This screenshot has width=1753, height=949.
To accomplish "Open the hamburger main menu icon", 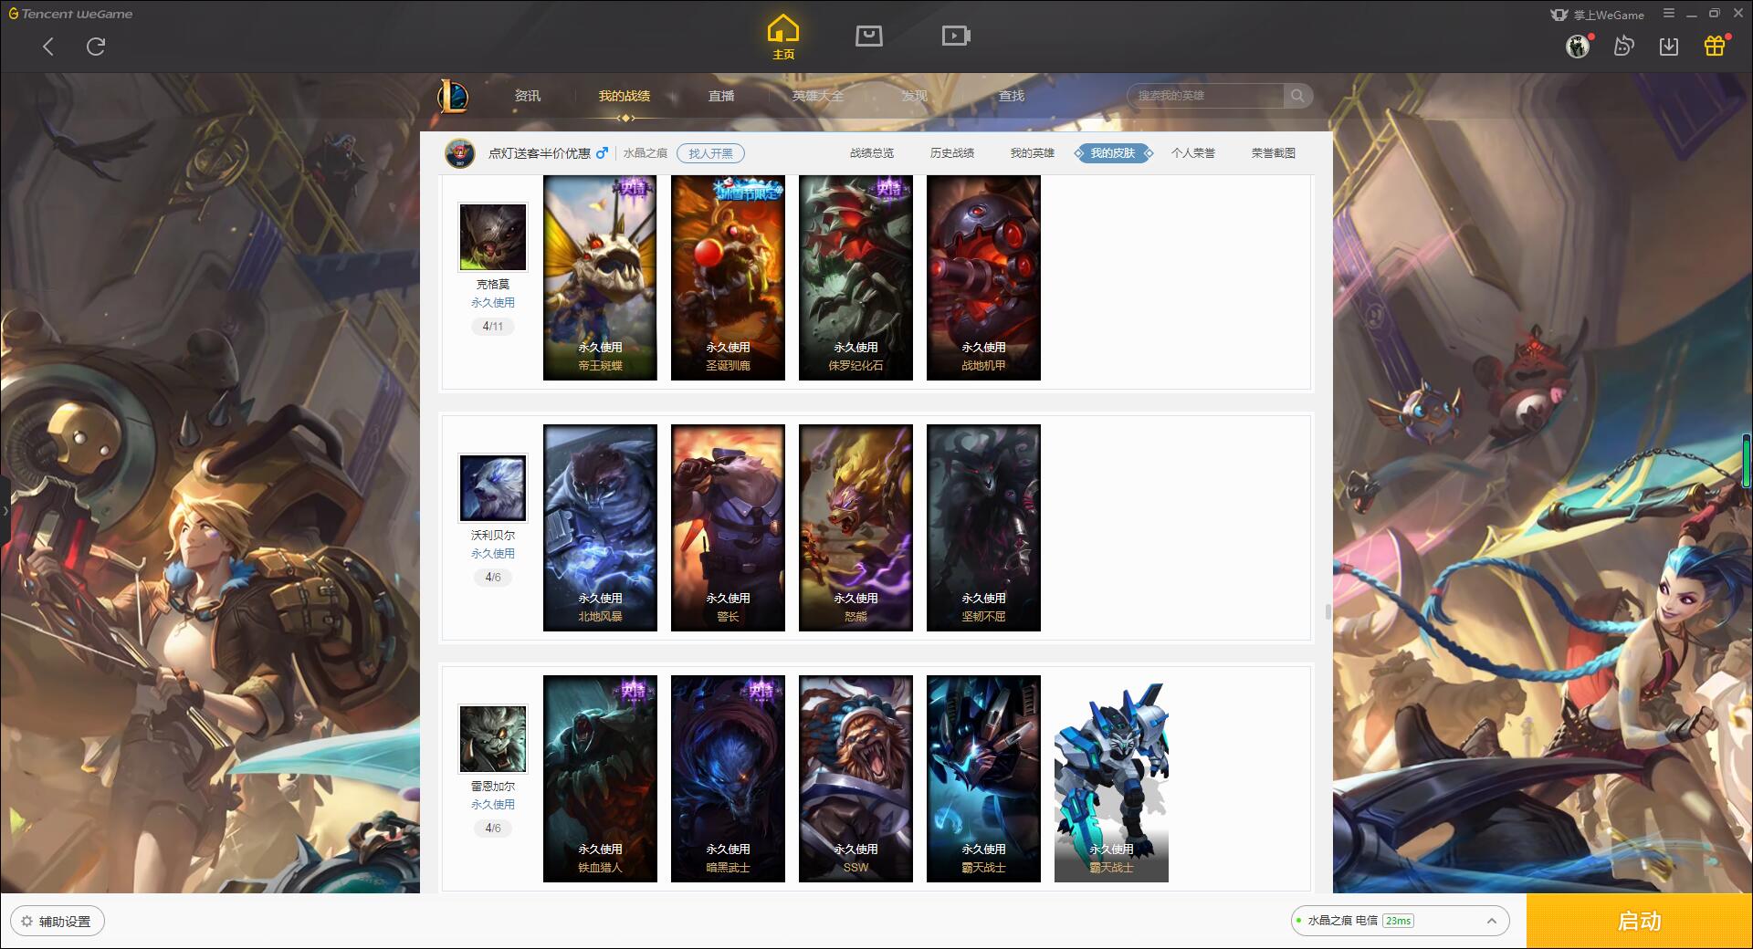I will (1669, 14).
